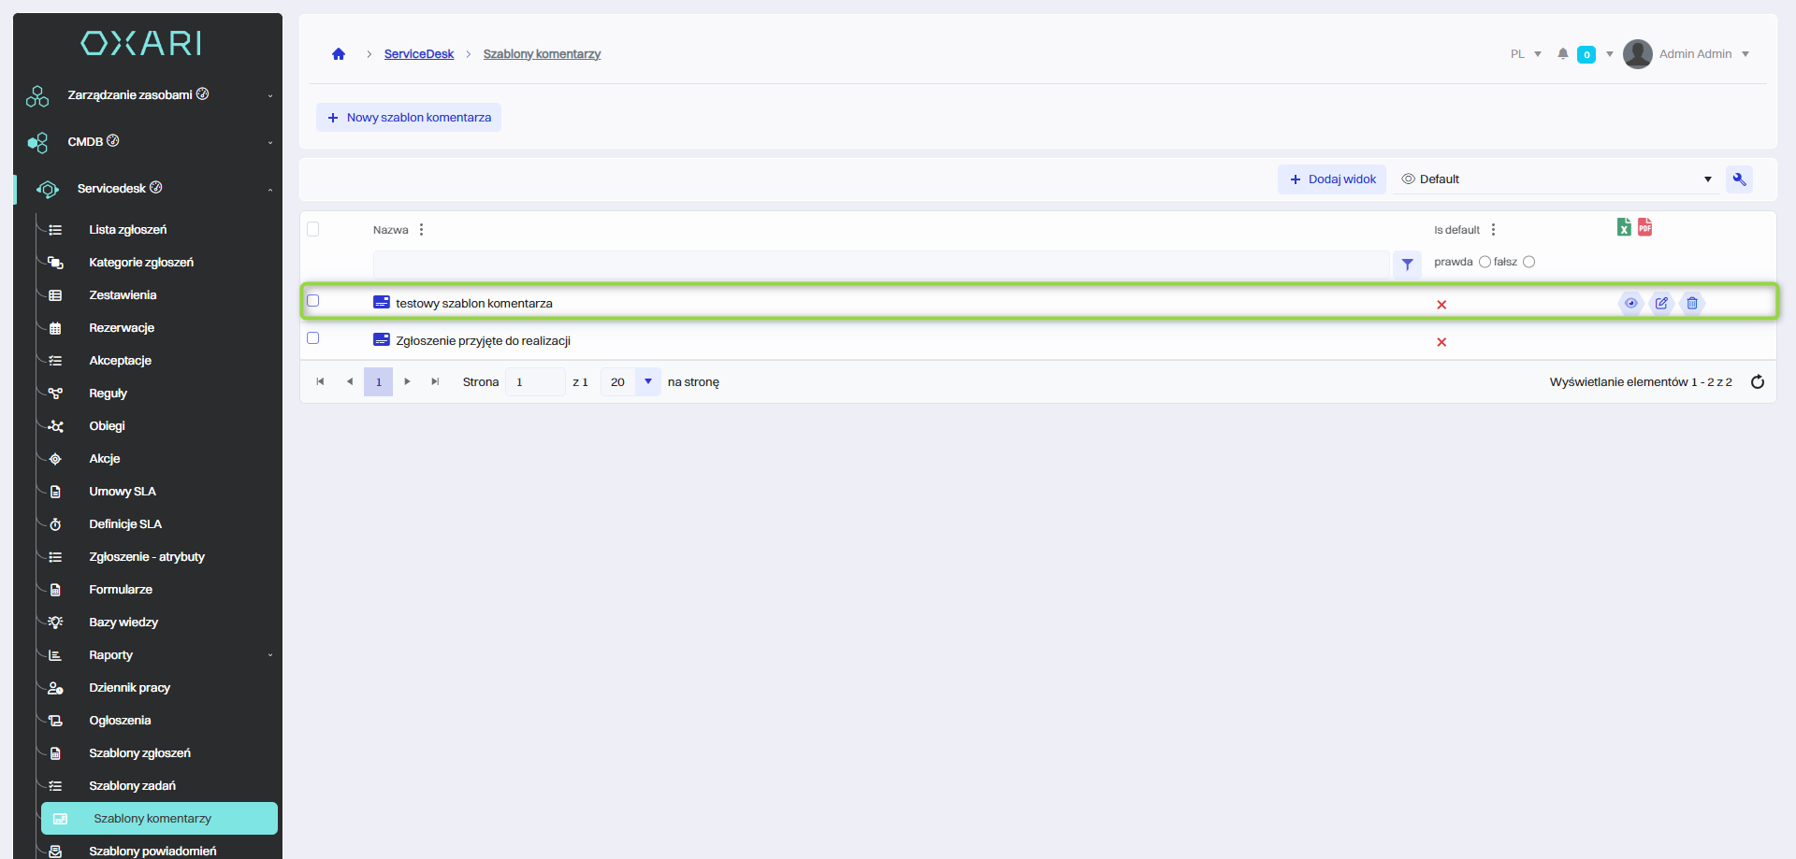Viewport: 1796px width, 859px height.
Task: Click the edit icon for testowy szablon komentarza
Action: point(1661,303)
